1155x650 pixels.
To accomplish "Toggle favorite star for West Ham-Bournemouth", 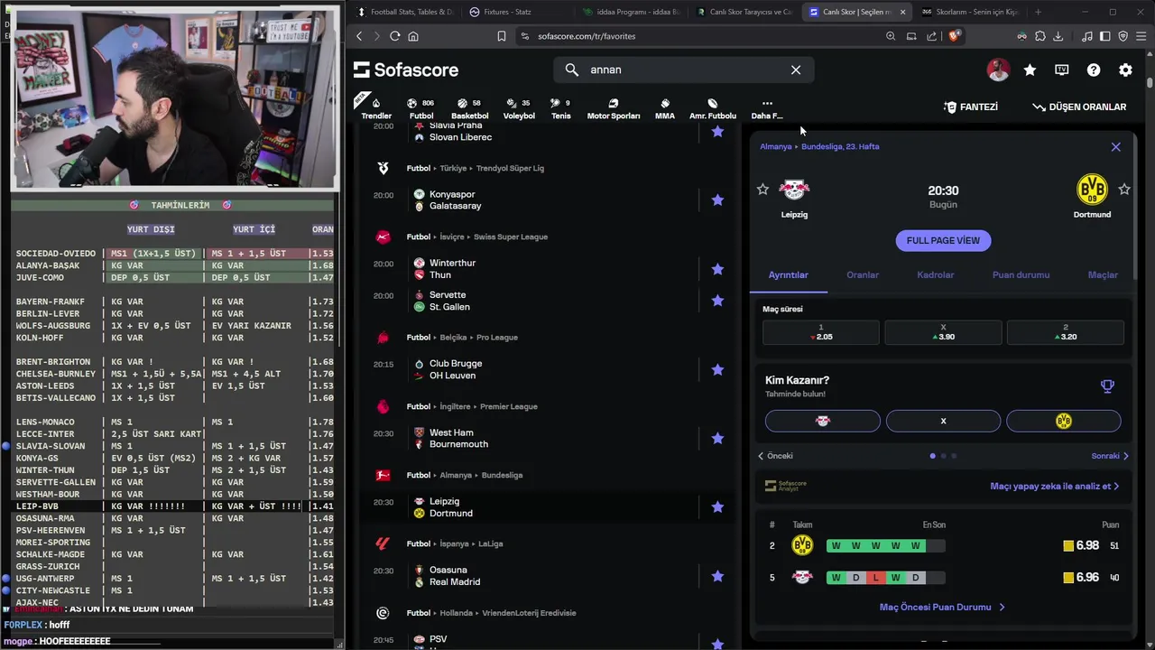I will pyautogui.click(x=717, y=438).
